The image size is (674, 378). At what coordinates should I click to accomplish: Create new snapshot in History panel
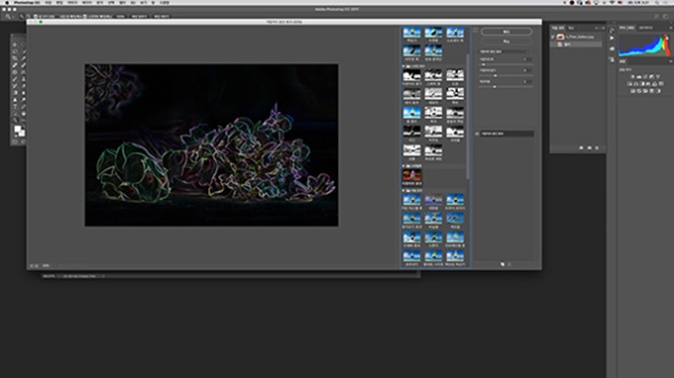[x=590, y=147]
